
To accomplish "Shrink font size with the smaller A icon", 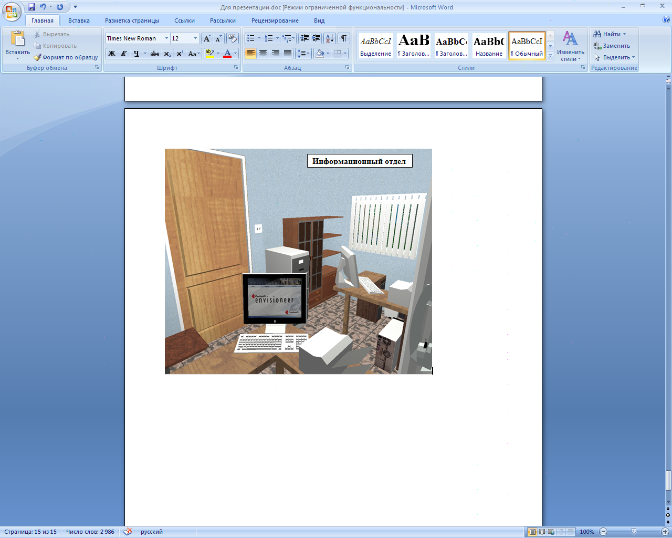I will click(218, 38).
